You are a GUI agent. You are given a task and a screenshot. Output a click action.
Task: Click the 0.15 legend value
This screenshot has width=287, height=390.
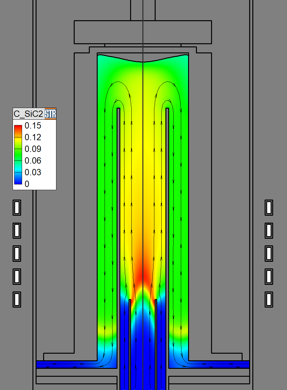[33, 126]
